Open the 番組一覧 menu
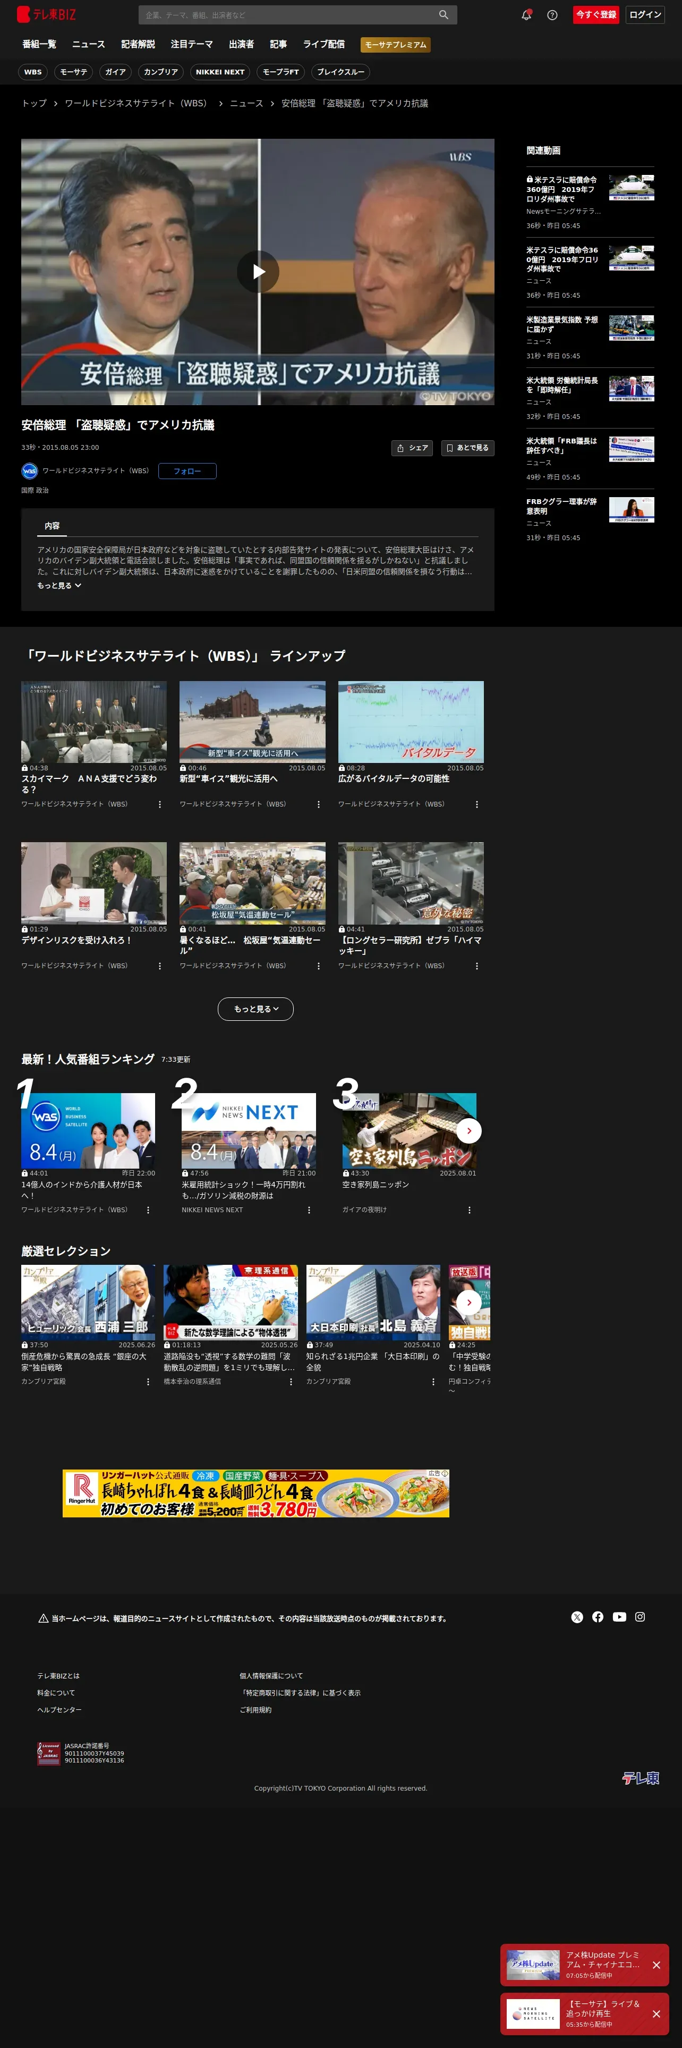This screenshot has width=682, height=2048. point(39,45)
